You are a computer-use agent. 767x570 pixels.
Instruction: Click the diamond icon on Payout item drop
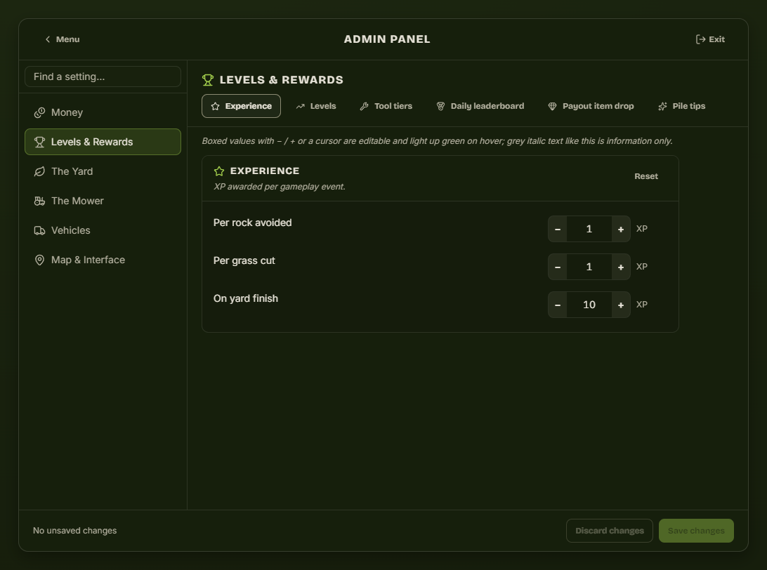[x=552, y=106]
